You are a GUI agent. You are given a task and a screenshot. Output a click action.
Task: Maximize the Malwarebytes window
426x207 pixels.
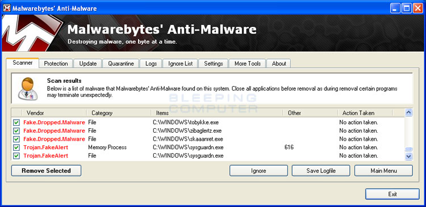407,8
